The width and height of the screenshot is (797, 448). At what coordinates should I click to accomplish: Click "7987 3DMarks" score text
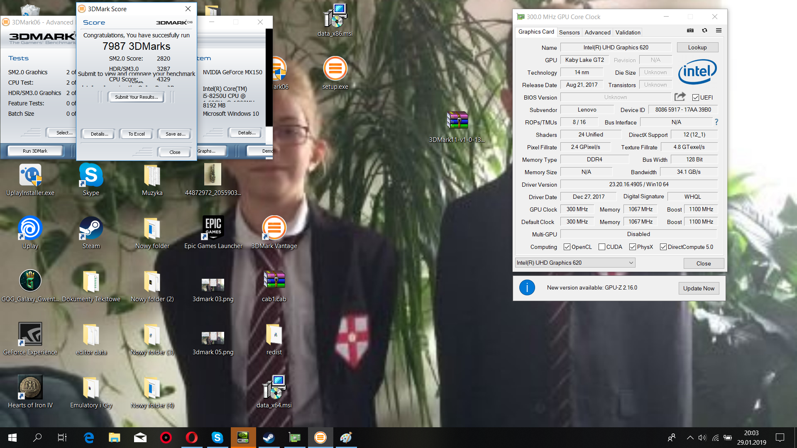(x=137, y=46)
